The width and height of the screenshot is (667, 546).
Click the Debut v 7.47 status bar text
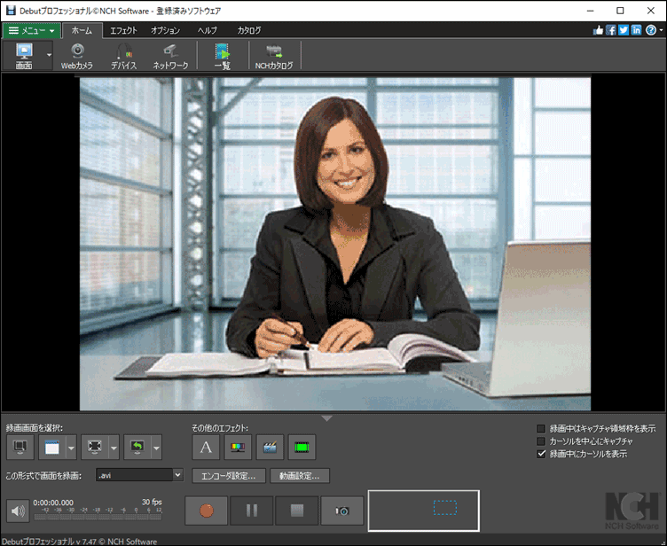pyautogui.click(x=80, y=542)
